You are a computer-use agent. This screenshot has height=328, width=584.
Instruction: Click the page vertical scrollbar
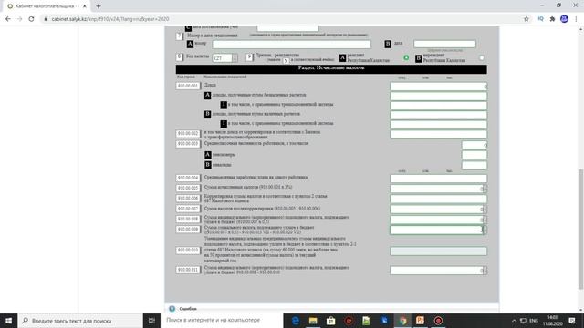pyautogui.click(x=580, y=229)
